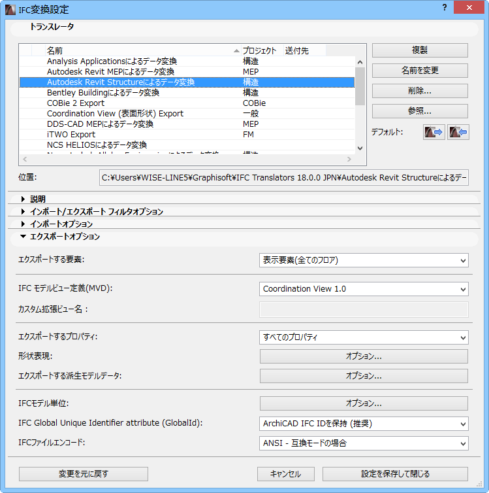Viewport: 489px width, 493px height.
Task: Click the horizontal scroll left arrow
Action: pos(25,159)
